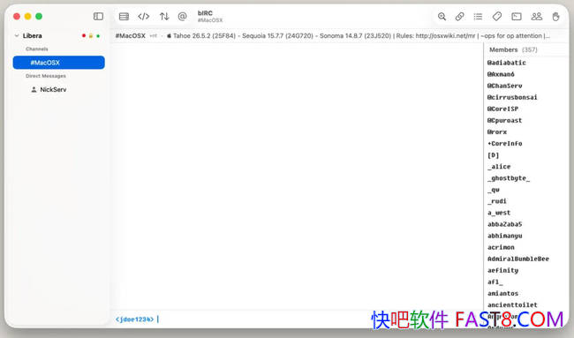Click the hand ignore icon
The image size is (574, 338).
tap(555, 17)
